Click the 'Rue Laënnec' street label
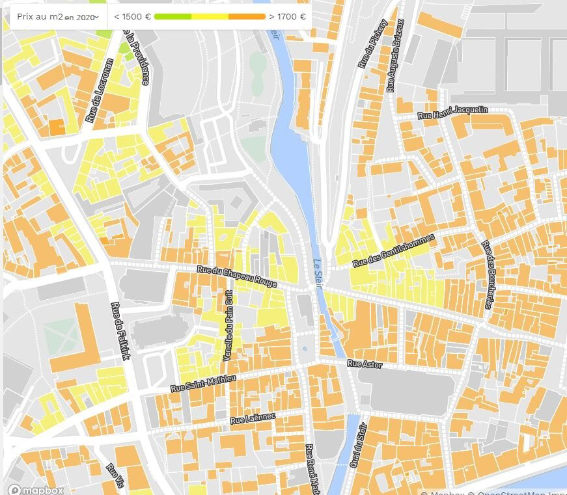Viewport: 567px width, 495px height. (x=253, y=418)
